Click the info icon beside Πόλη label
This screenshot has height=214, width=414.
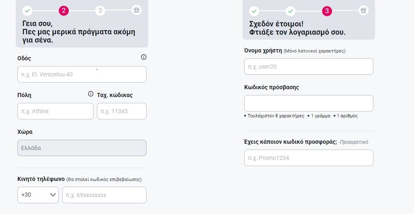[x=91, y=94]
